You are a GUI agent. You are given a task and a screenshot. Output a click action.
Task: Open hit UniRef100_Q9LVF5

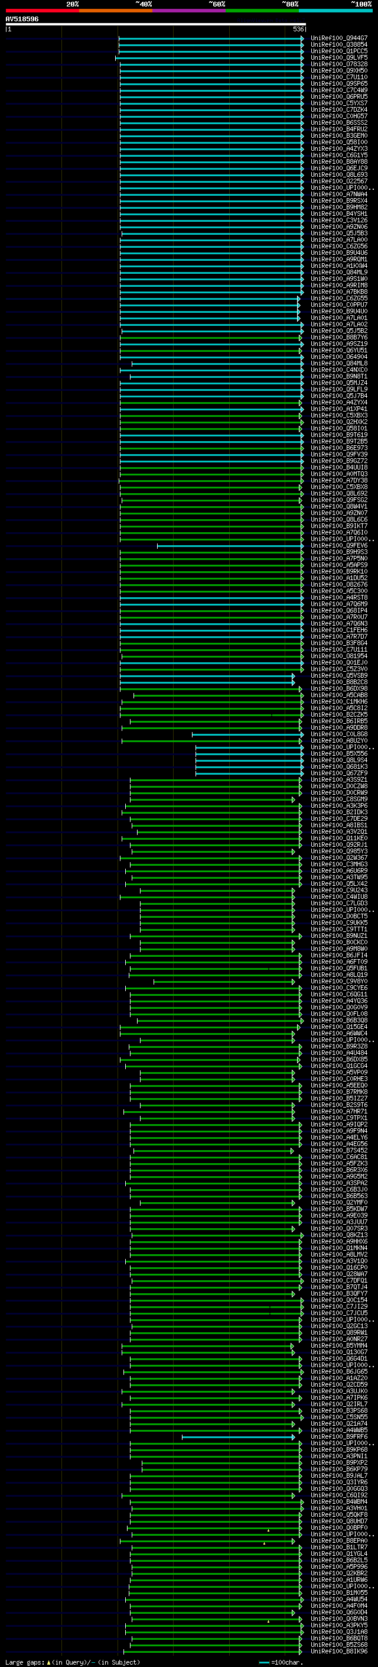(x=339, y=57)
